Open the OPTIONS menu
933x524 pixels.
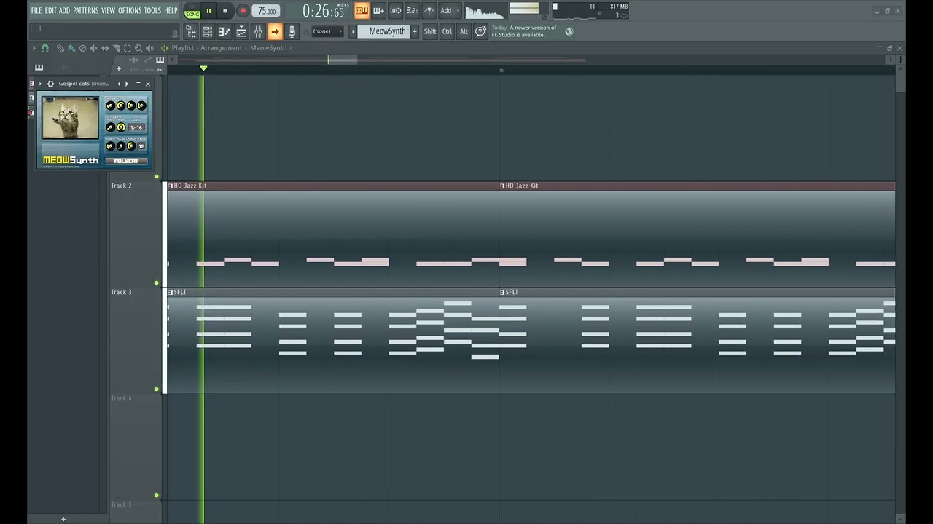coord(130,10)
